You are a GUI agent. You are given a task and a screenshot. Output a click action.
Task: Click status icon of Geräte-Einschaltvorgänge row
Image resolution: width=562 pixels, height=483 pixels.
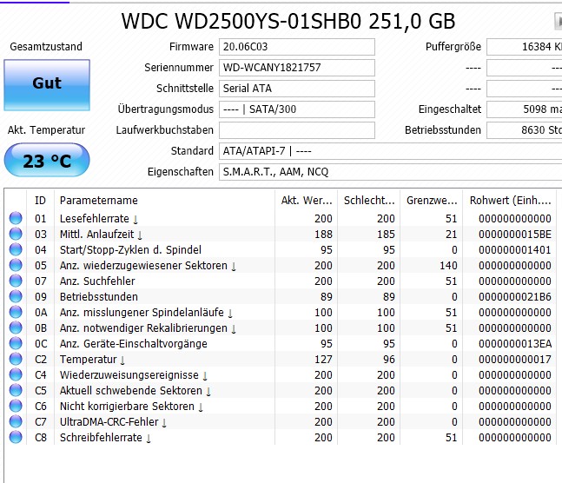click(x=16, y=343)
